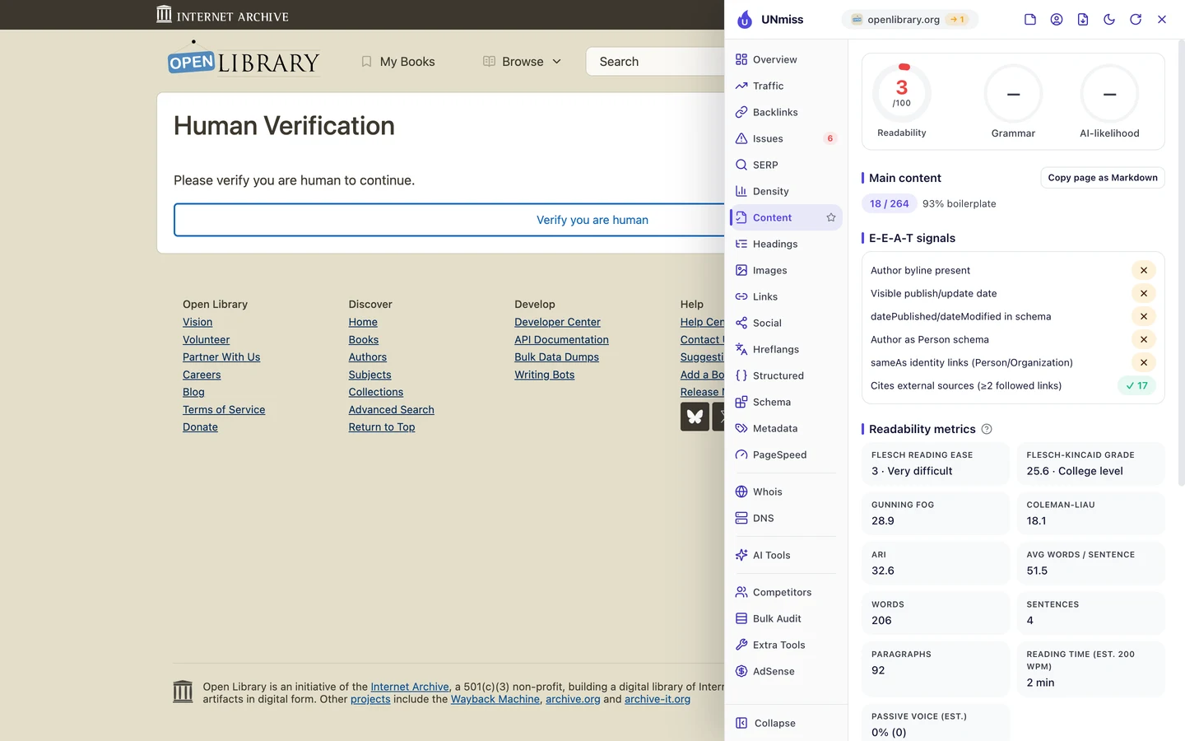Click the Headings list icon in sidebar
The height and width of the screenshot is (741, 1185).
coord(741,244)
